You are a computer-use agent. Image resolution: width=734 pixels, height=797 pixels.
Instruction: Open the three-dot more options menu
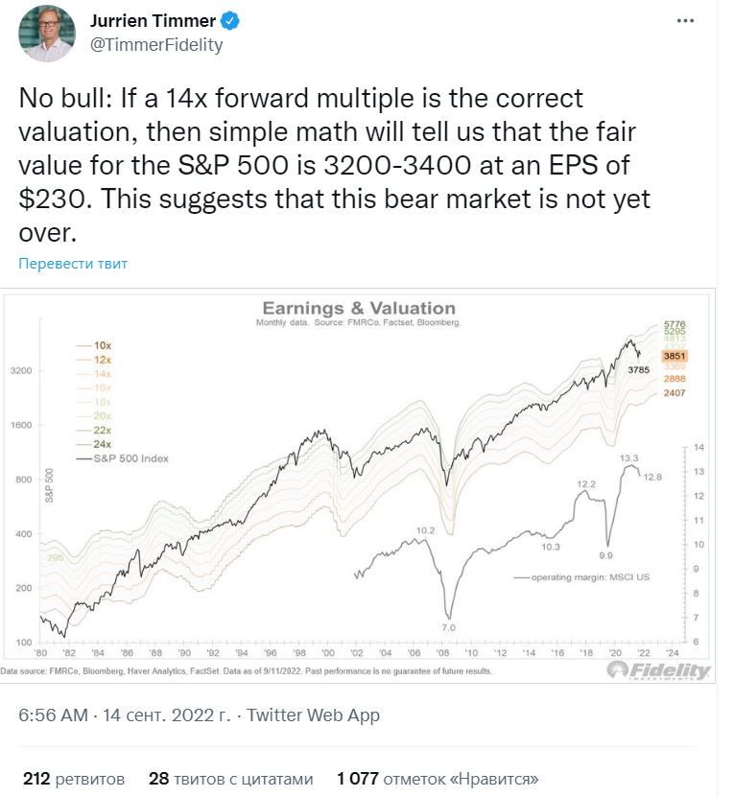(x=685, y=21)
